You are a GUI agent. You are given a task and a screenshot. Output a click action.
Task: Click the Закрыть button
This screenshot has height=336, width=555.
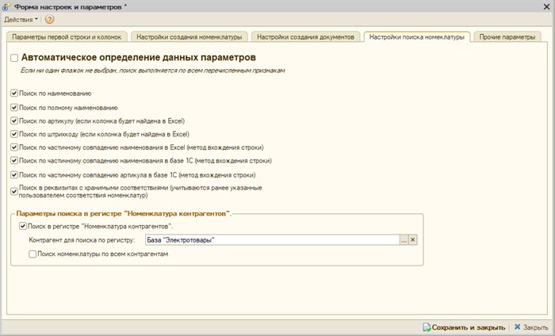[x=531, y=327]
